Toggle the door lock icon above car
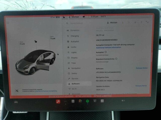 (x=35, y=41)
